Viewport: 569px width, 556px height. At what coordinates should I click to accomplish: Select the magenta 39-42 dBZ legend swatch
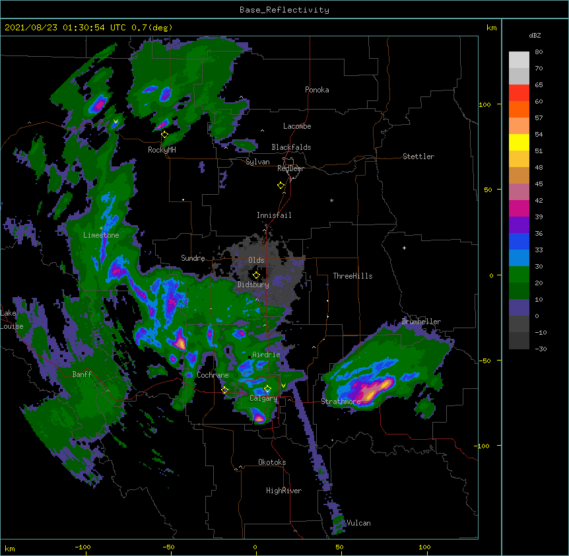[519, 208]
